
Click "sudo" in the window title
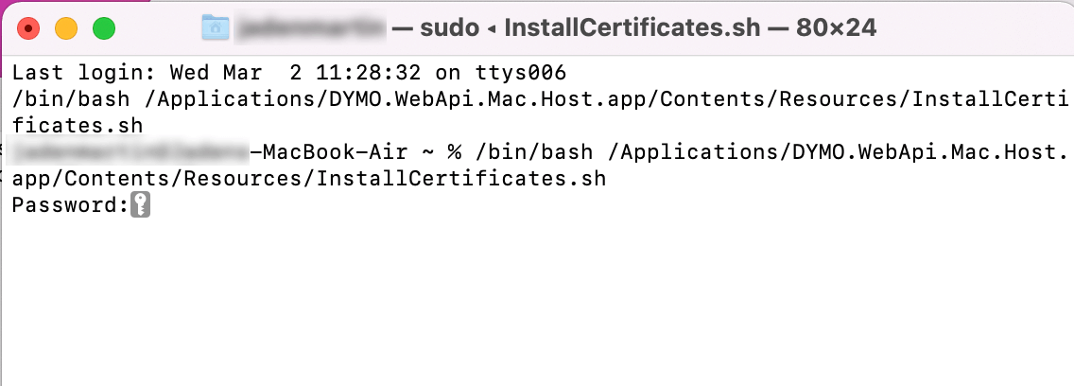[448, 28]
